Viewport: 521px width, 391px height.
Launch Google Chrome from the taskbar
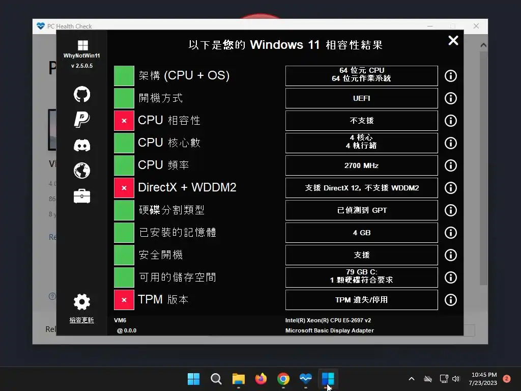click(283, 379)
